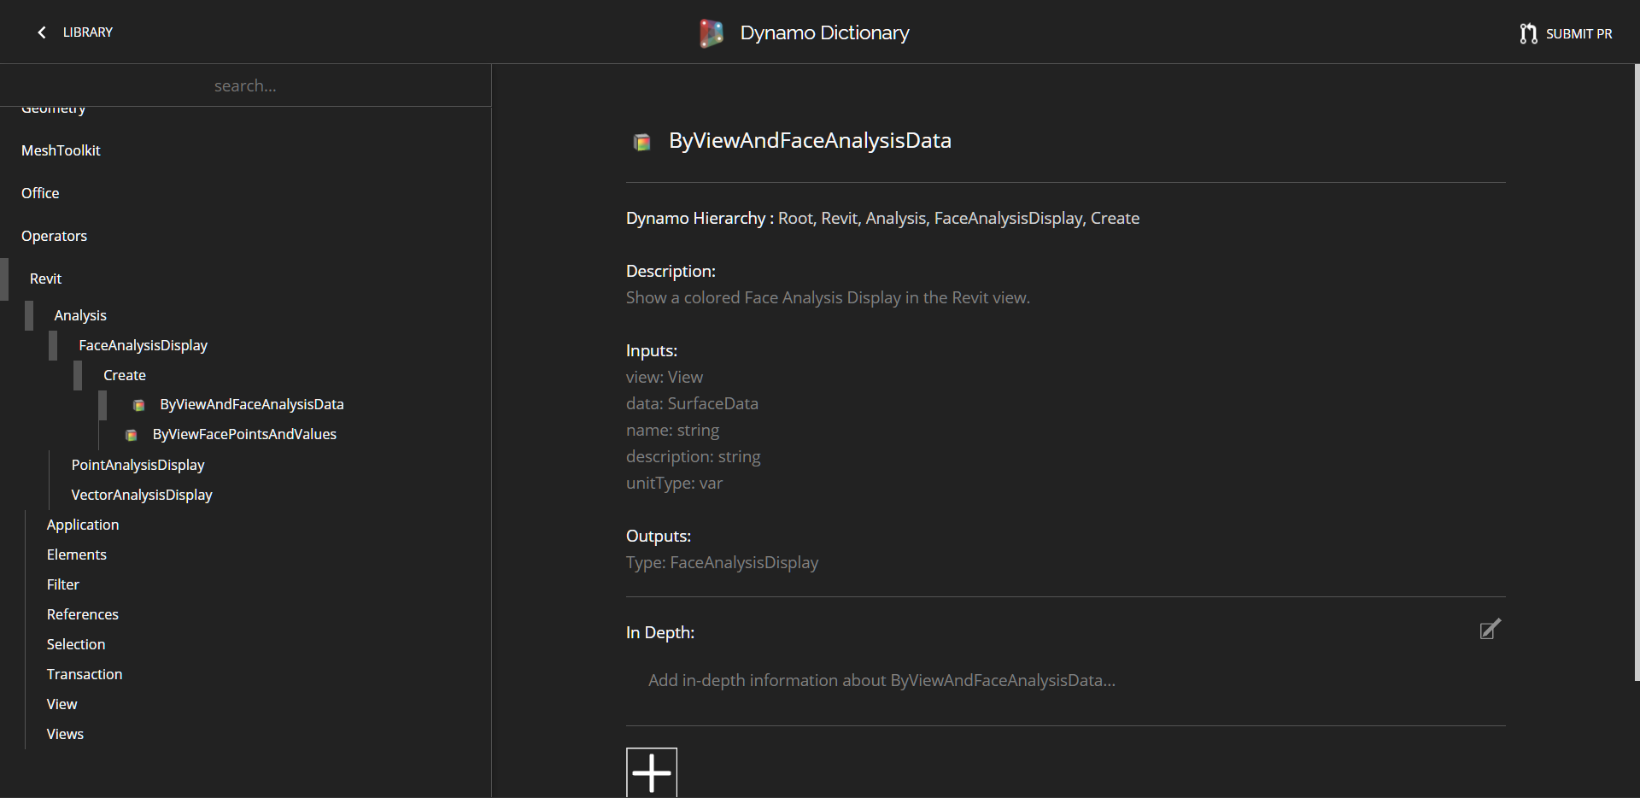Click the Dynamo Dictionary logo icon

pos(712,32)
